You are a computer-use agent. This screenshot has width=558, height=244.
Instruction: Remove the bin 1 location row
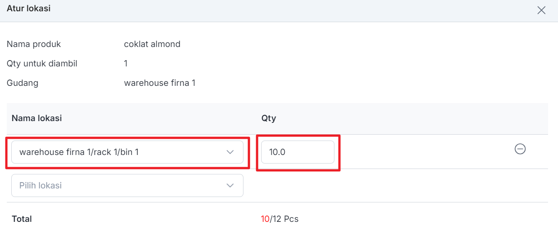(520, 149)
